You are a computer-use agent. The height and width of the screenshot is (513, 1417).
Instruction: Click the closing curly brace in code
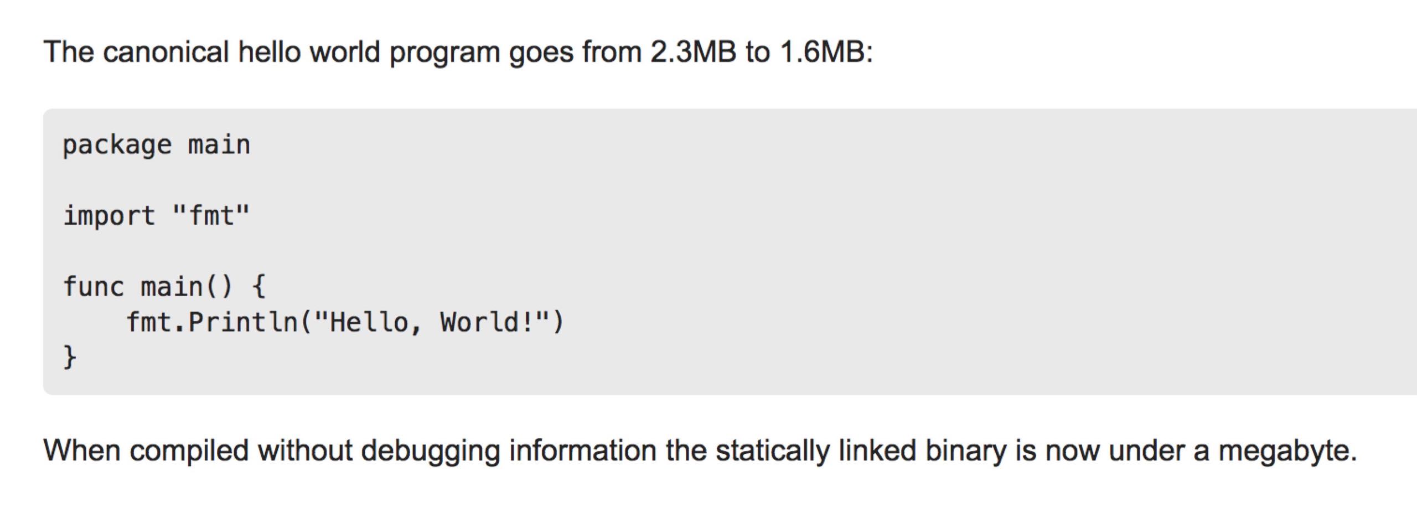click(x=70, y=357)
